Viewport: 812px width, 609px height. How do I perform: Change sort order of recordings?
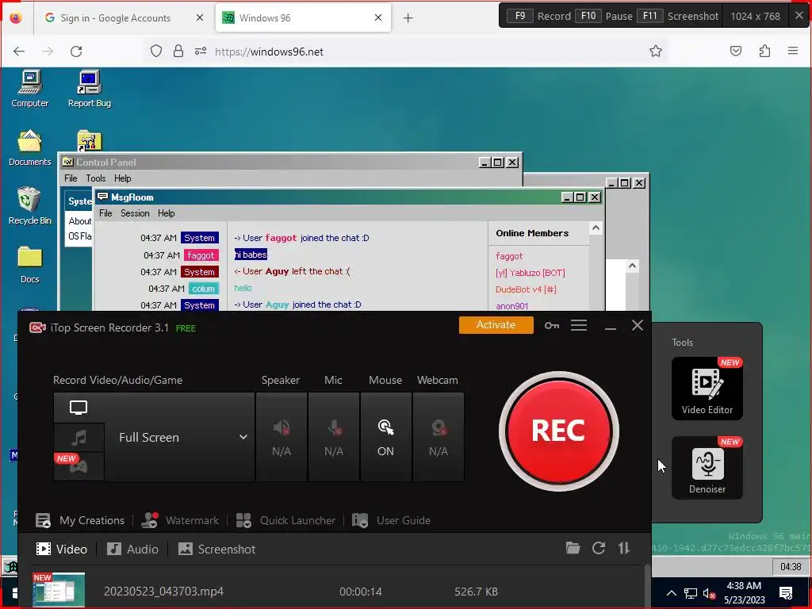pos(624,548)
